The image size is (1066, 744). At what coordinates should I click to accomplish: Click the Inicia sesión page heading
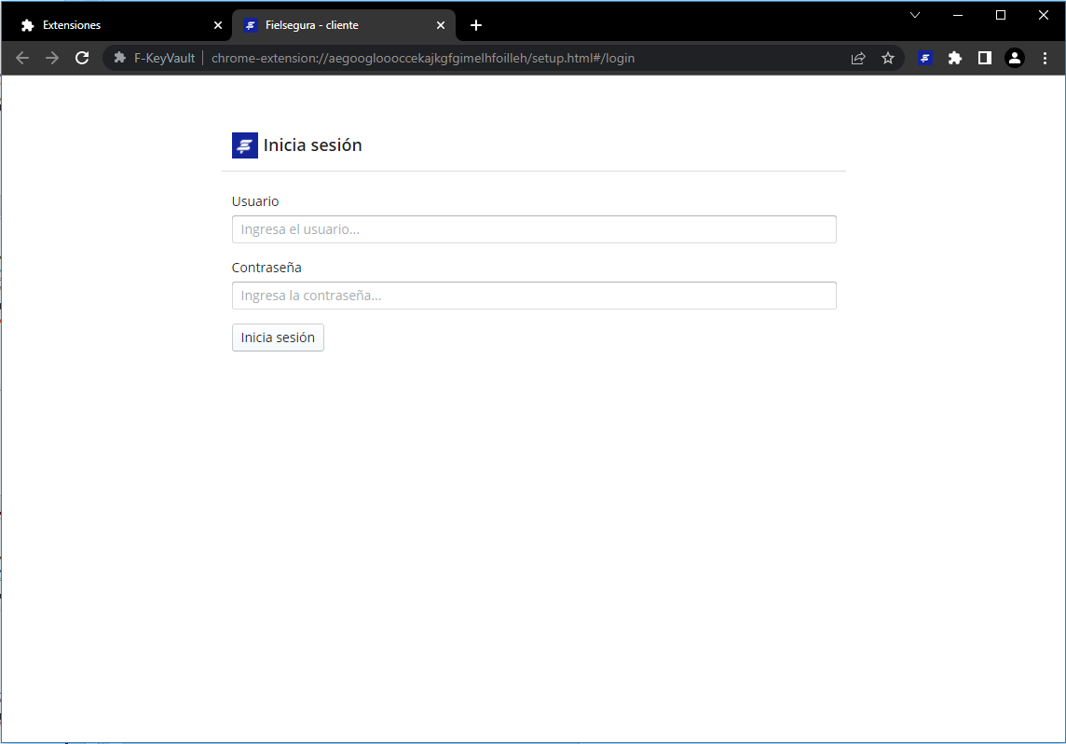pos(313,145)
